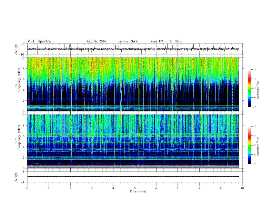Click the log(PSD) label beside upper colorbar
The height and width of the screenshot is (211, 273).
tap(258, 90)
